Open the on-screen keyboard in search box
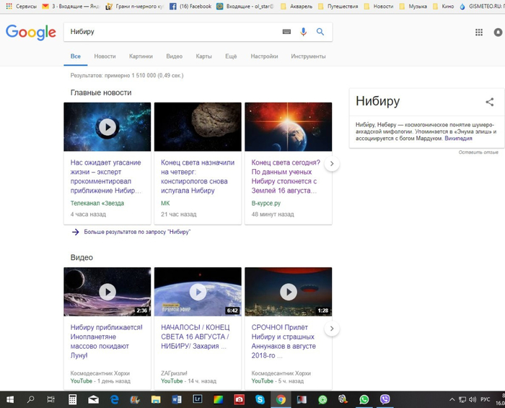 click(x=286, y=32)
